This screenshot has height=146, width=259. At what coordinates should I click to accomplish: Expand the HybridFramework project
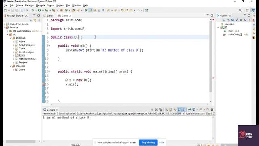click(5, 24)
